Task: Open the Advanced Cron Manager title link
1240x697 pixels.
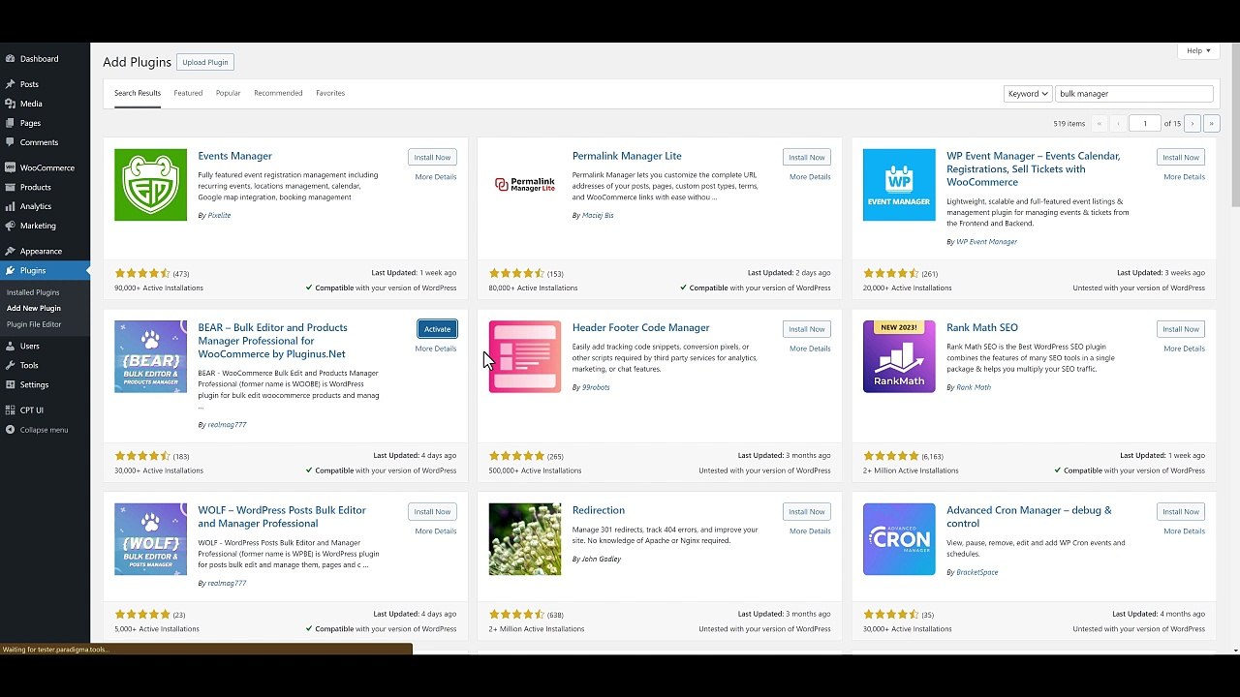Action: pos(1029,517)
